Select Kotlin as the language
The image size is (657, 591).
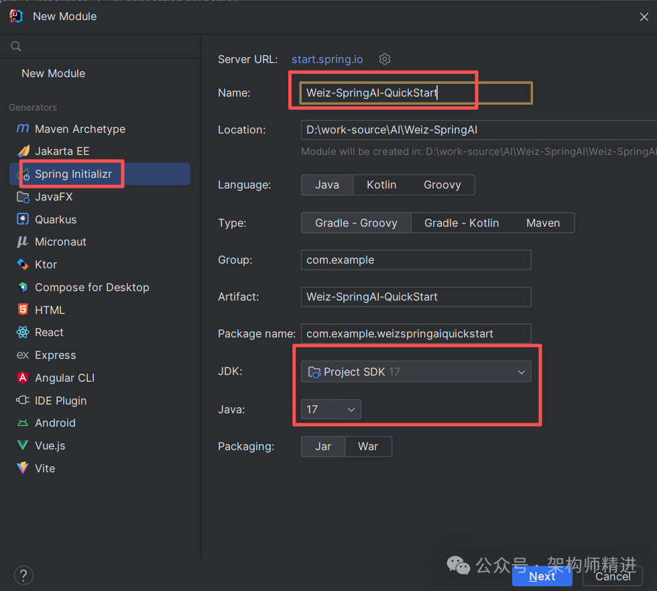381,185
